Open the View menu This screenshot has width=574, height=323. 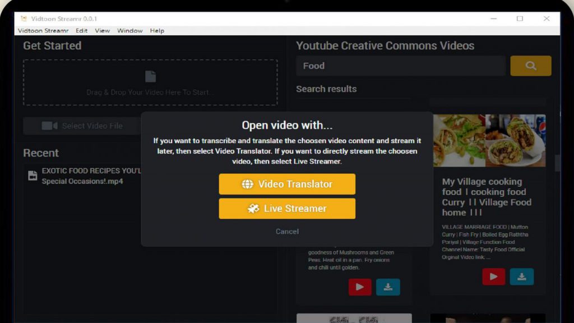102,30
